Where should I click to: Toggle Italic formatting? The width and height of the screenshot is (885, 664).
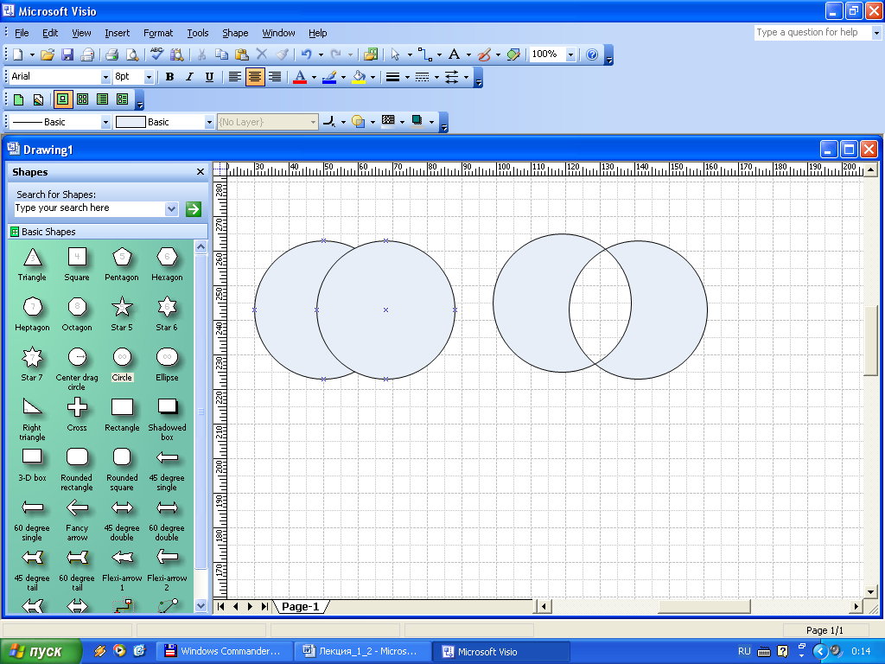pos(189,77)
